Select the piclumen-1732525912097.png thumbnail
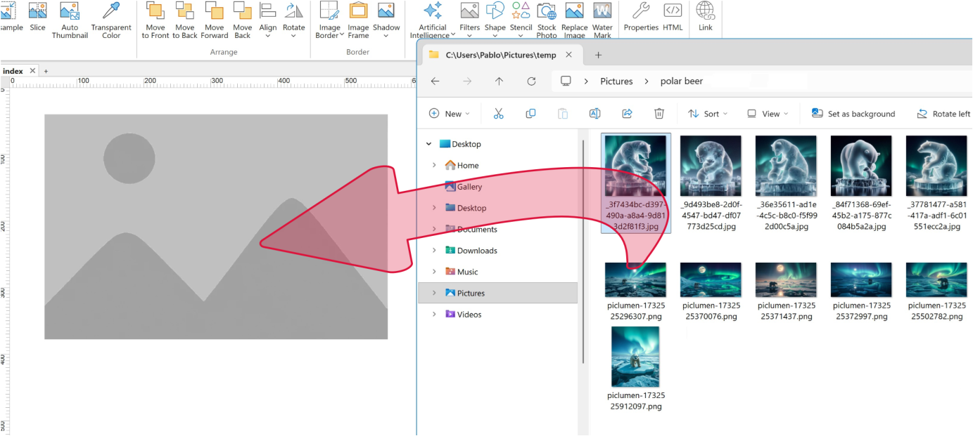Screen dimensions: 973x436 pos(635,357)
